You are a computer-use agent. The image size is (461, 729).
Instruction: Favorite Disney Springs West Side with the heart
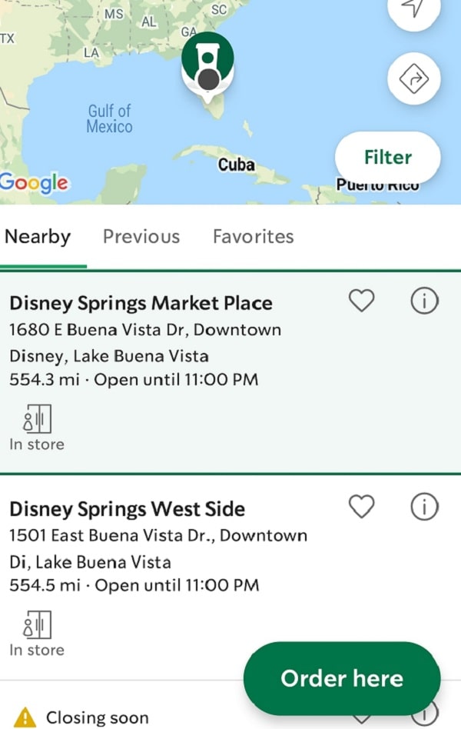pos(362,506)
